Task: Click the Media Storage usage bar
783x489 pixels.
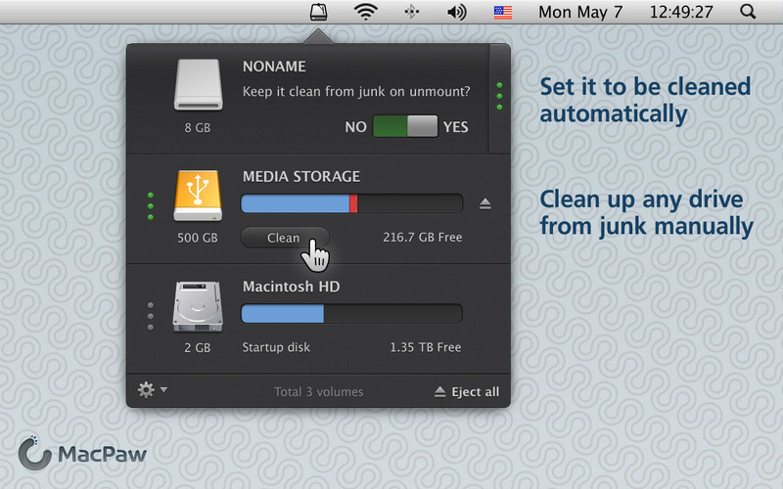Action: click(x=351, y=203)
